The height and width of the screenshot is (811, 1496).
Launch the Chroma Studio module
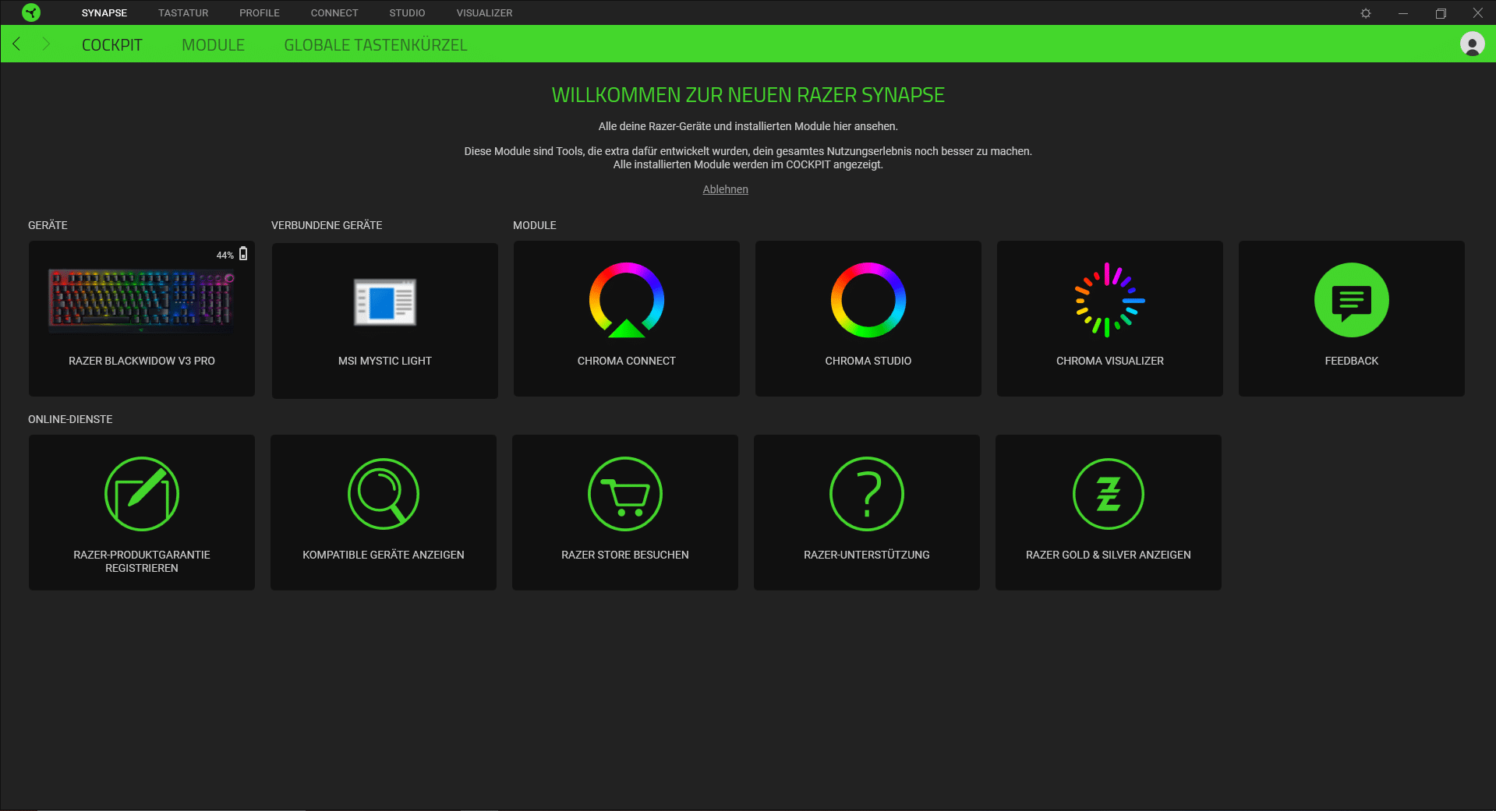[868, 318]
